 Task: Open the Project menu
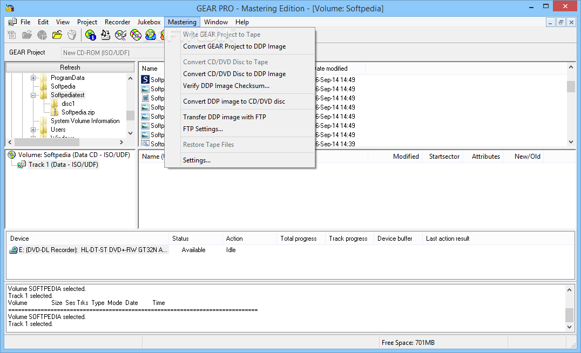(87, 22)
